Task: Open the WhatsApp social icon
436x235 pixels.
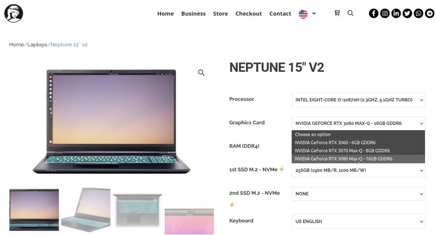Action: tap(418, 13)
